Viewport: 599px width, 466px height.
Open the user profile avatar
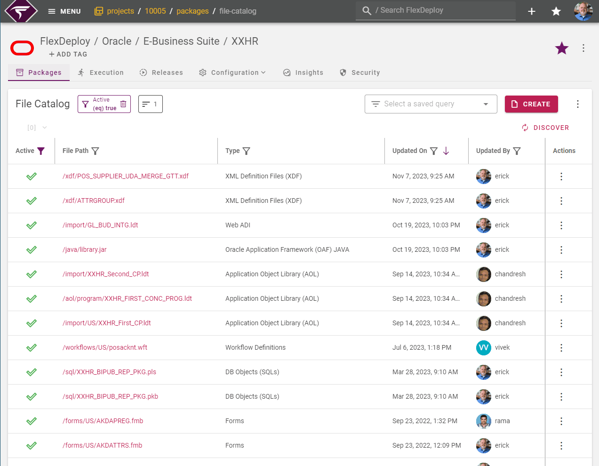(x=583, y=11)
